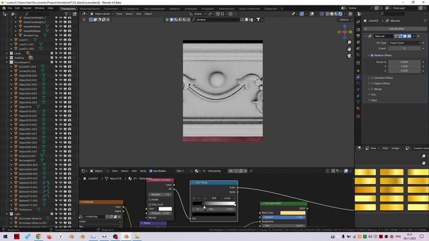This screenshot has width=429, height=241.
Task: Enable the Object Offset checkbox
Action: pyautogui.click(x=372, y=83)
